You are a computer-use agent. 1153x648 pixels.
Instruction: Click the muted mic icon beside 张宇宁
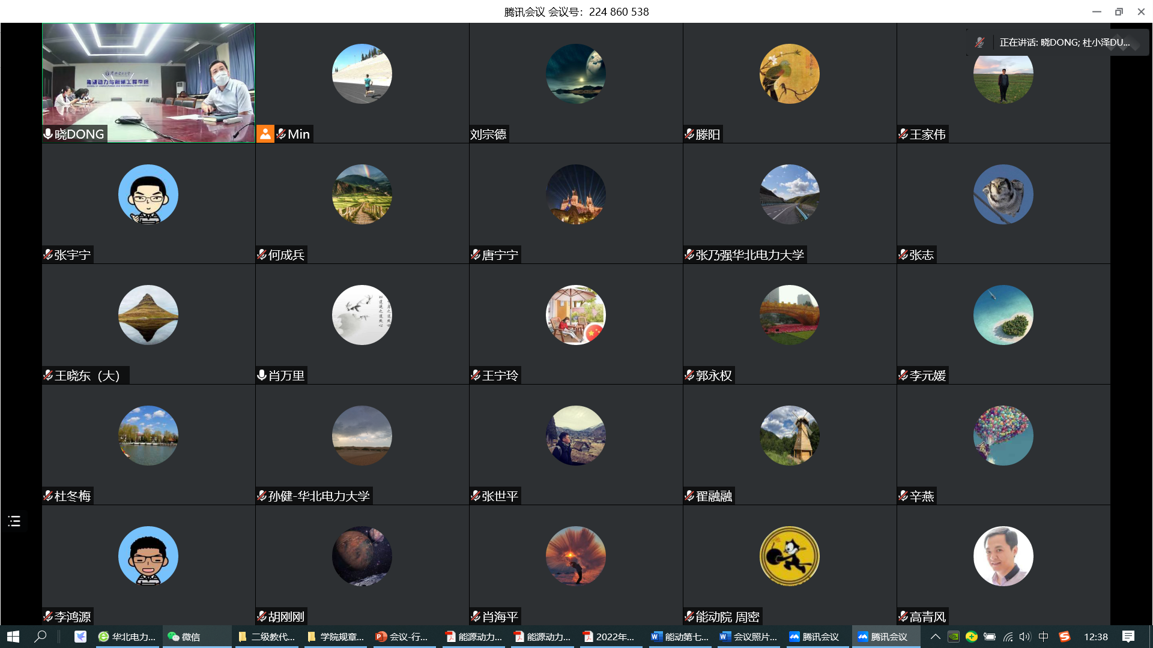pos(48,254)
